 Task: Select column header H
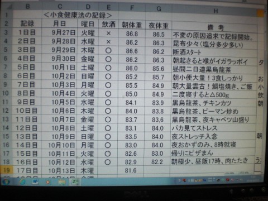(216, 11)
